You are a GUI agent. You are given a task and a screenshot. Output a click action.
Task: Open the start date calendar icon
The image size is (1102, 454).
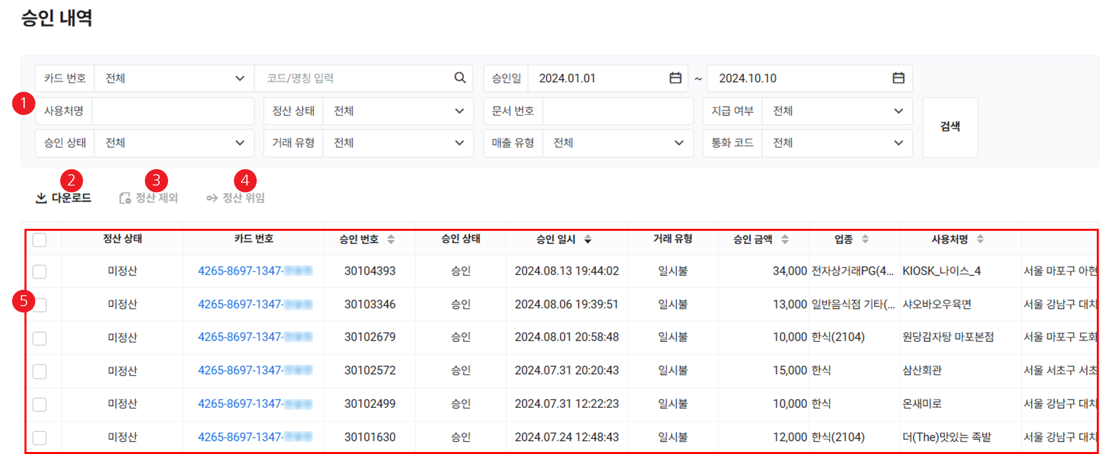point(675,78)
